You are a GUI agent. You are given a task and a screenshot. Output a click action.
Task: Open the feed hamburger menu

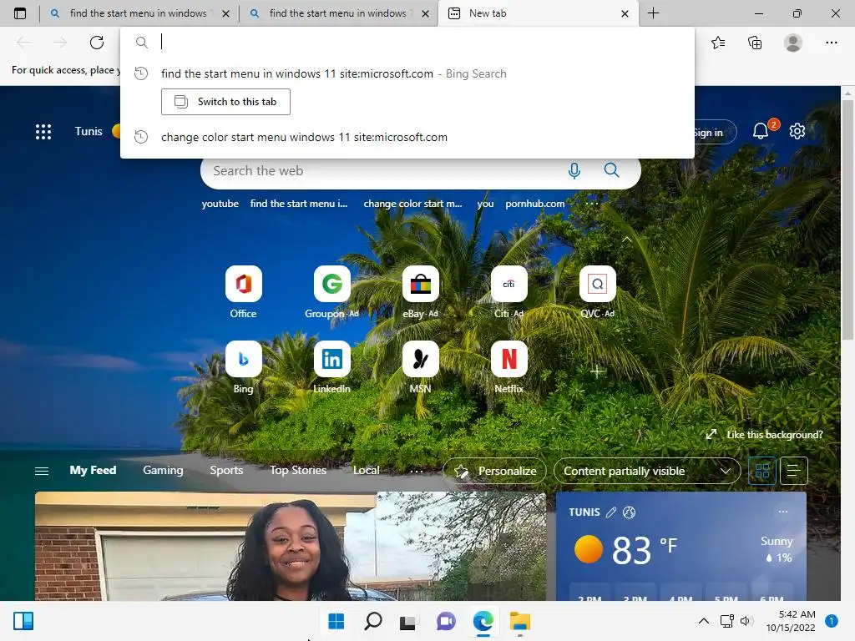pyautogui.click(x=42, y=471)
